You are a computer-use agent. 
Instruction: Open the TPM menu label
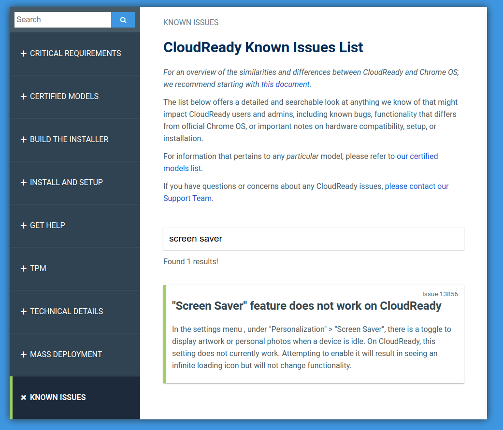[x=38, y=268]
